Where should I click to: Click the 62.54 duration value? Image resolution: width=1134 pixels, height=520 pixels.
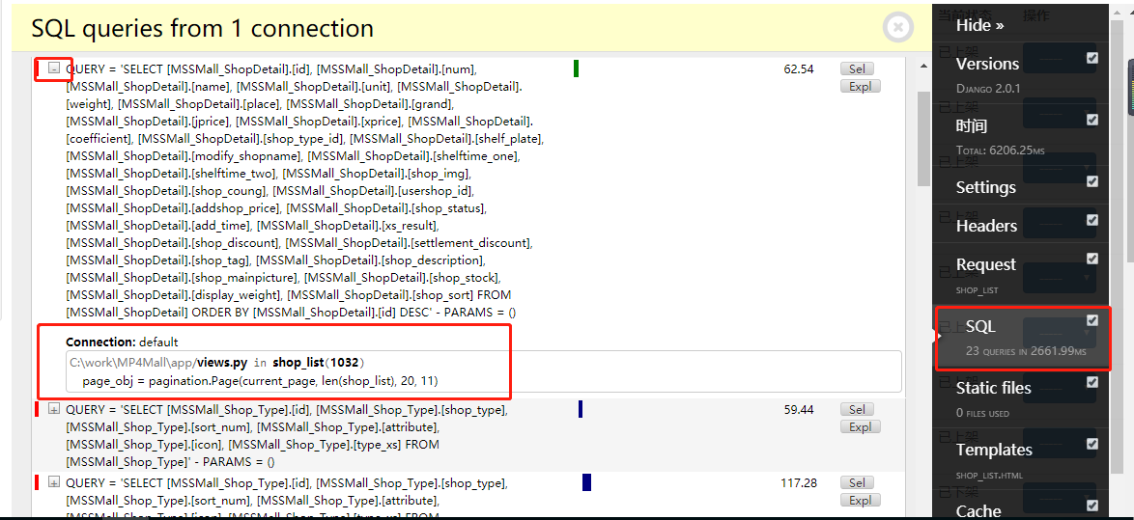(x=799, y=69)
